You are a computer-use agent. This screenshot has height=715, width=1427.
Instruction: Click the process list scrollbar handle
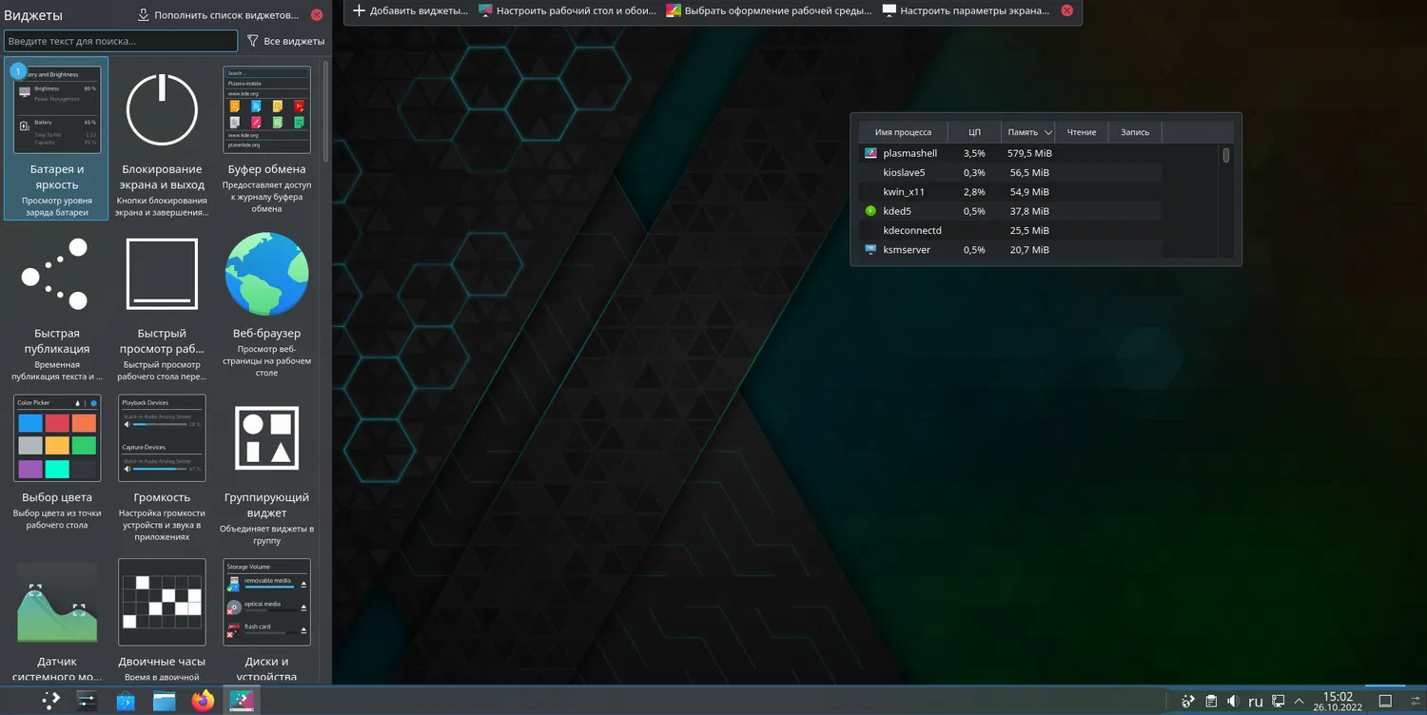1226,155
